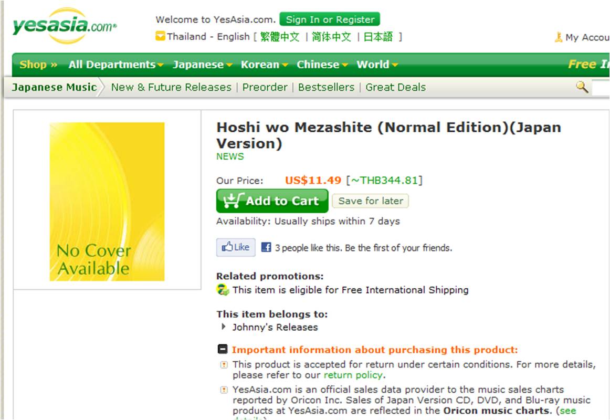Click the free international shipping globe icon
610x420 pixels.
pos(223,290)
